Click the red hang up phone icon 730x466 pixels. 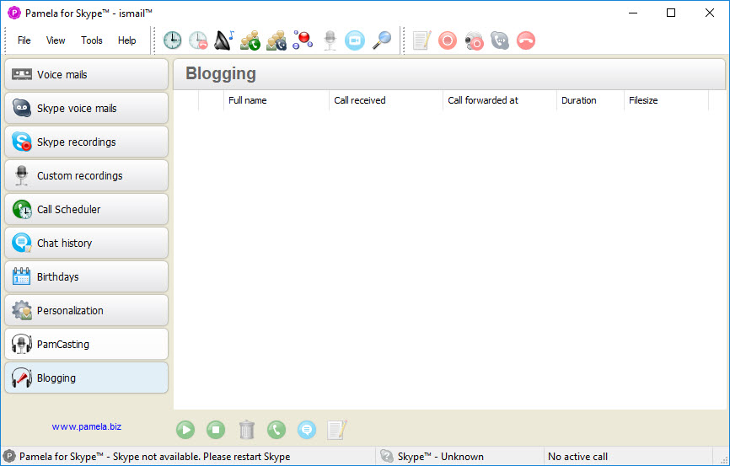526,40
